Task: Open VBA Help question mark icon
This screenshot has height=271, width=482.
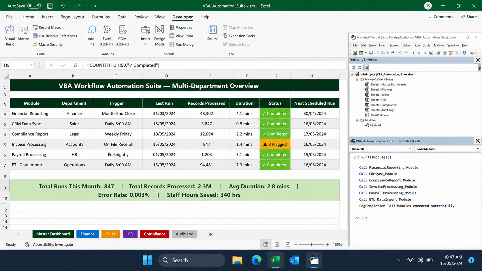Action: click(464, 53)
